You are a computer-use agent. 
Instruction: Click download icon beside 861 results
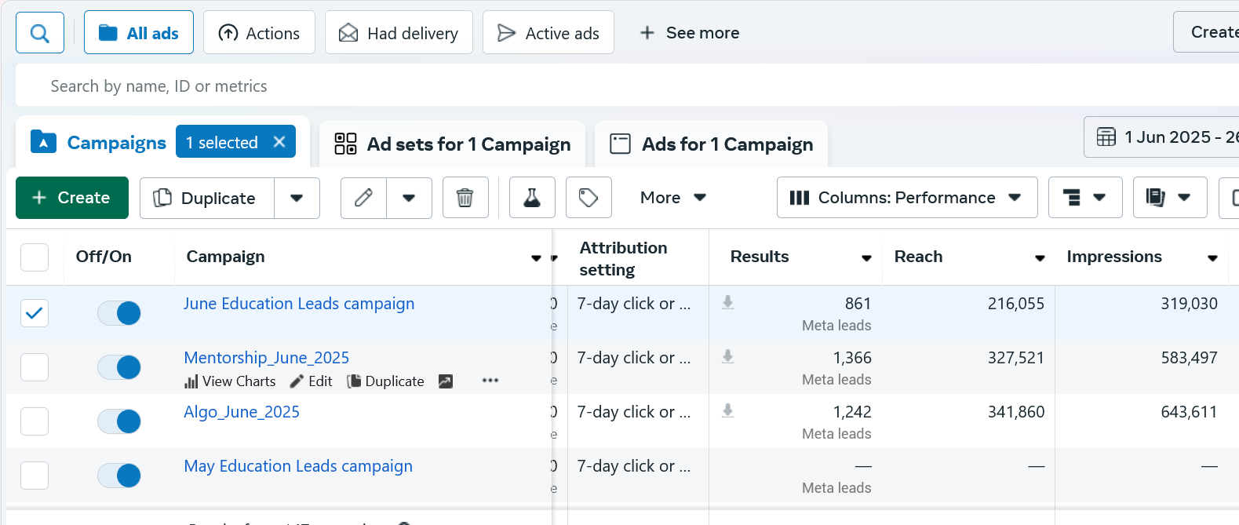pos(728,302)
